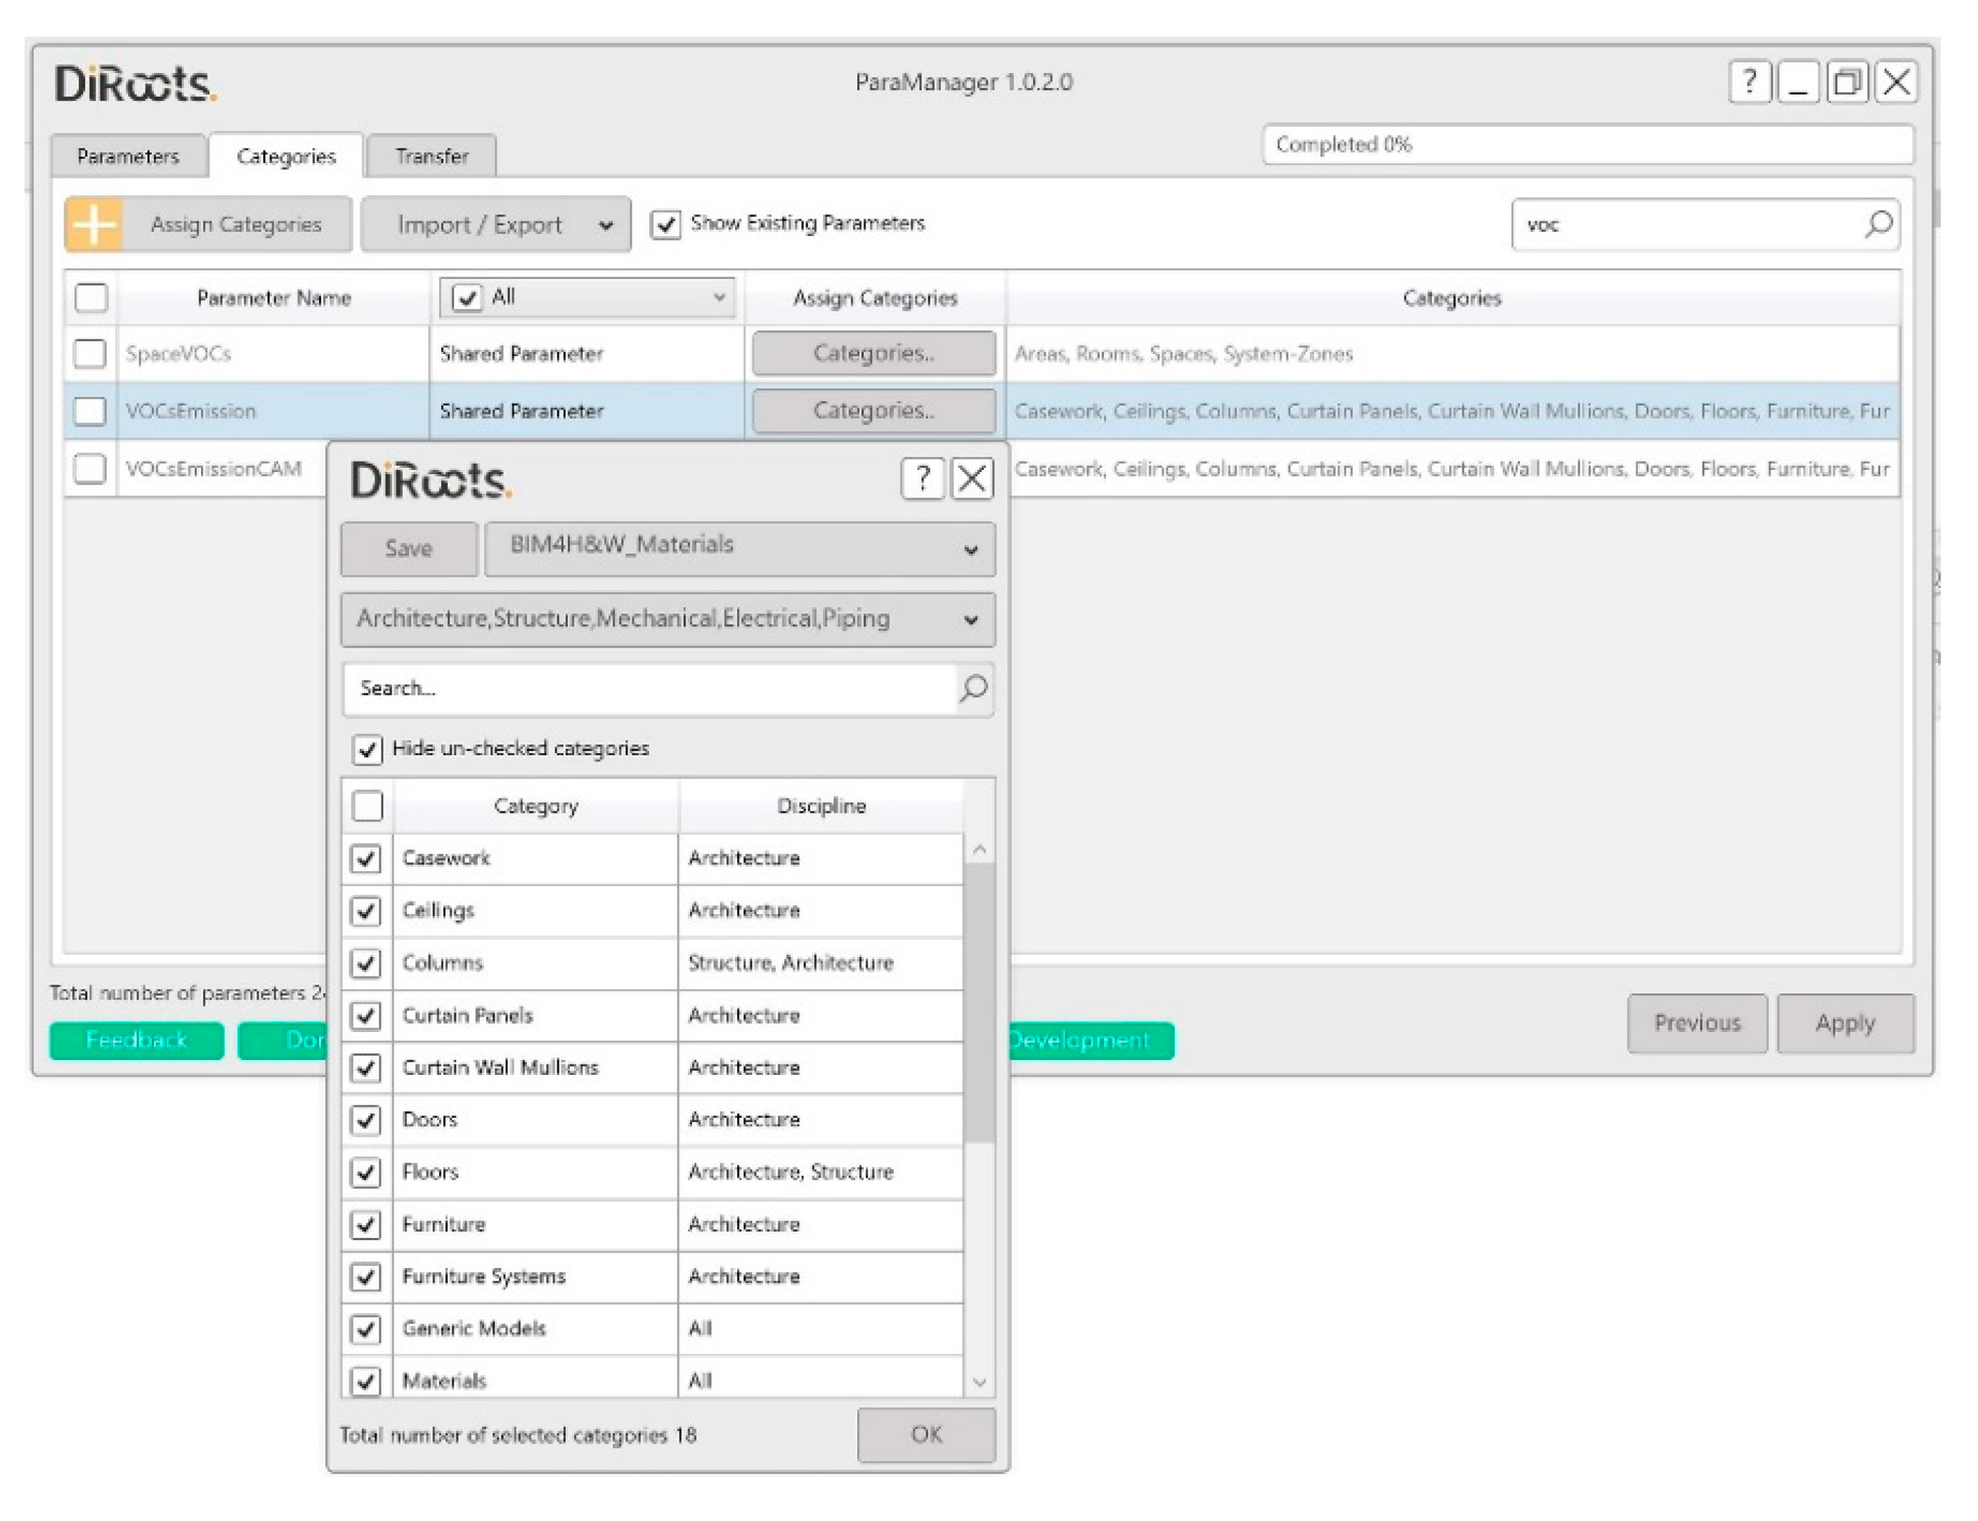Open the discipline filter dropdown
This screenshot has height=1521, width=1978.
[668, 619]
